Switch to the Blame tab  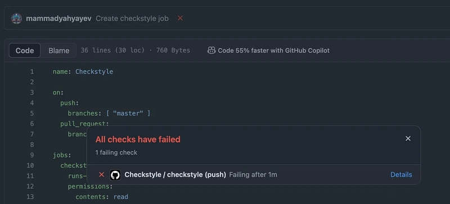pyautogui.click(x=59, y=51)
